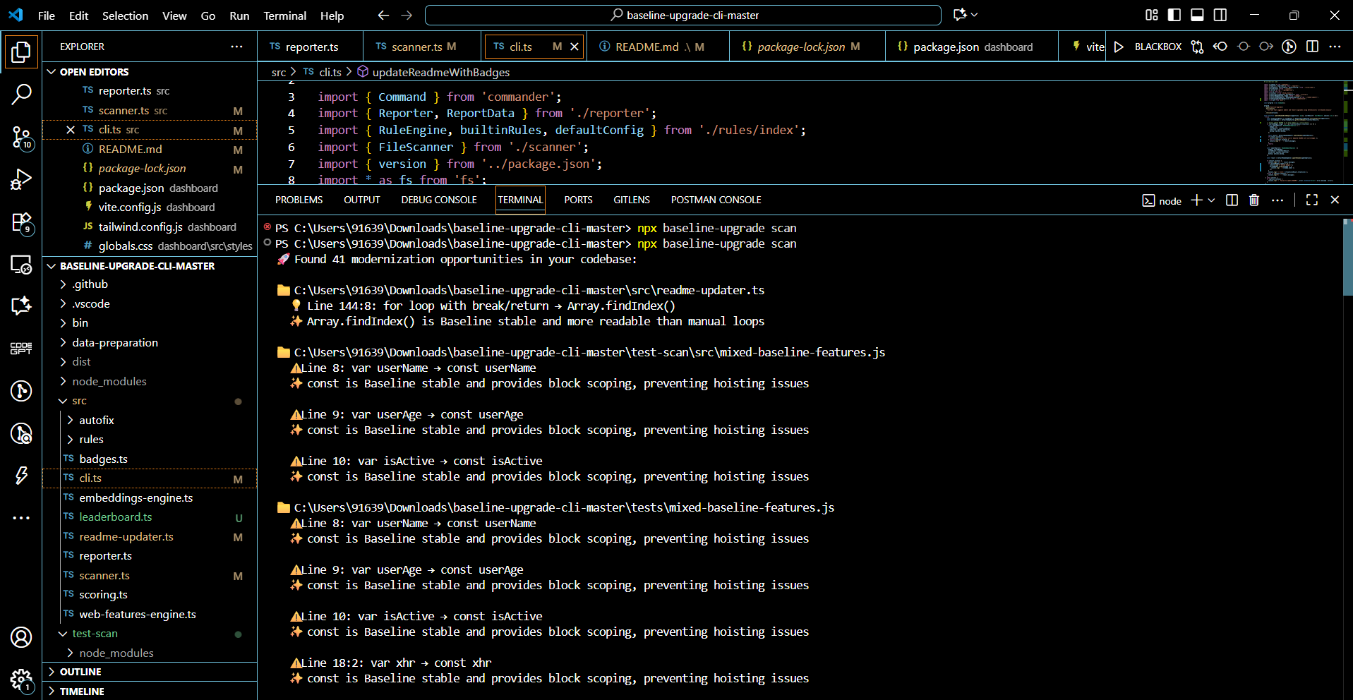Viewport: 1353px width, 700px height.
Task: Split the terminal panel
Action: pyautogui.click(x=1232, y=200)
